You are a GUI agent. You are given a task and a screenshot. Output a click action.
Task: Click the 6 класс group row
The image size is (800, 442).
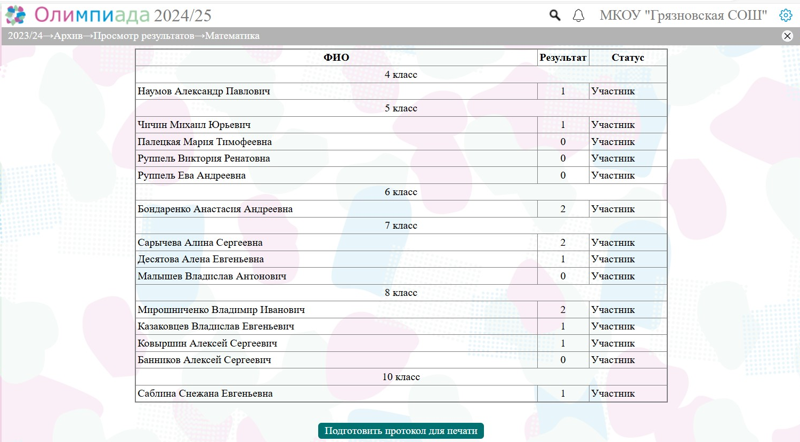pyautogui.click(x=401, y=192)
